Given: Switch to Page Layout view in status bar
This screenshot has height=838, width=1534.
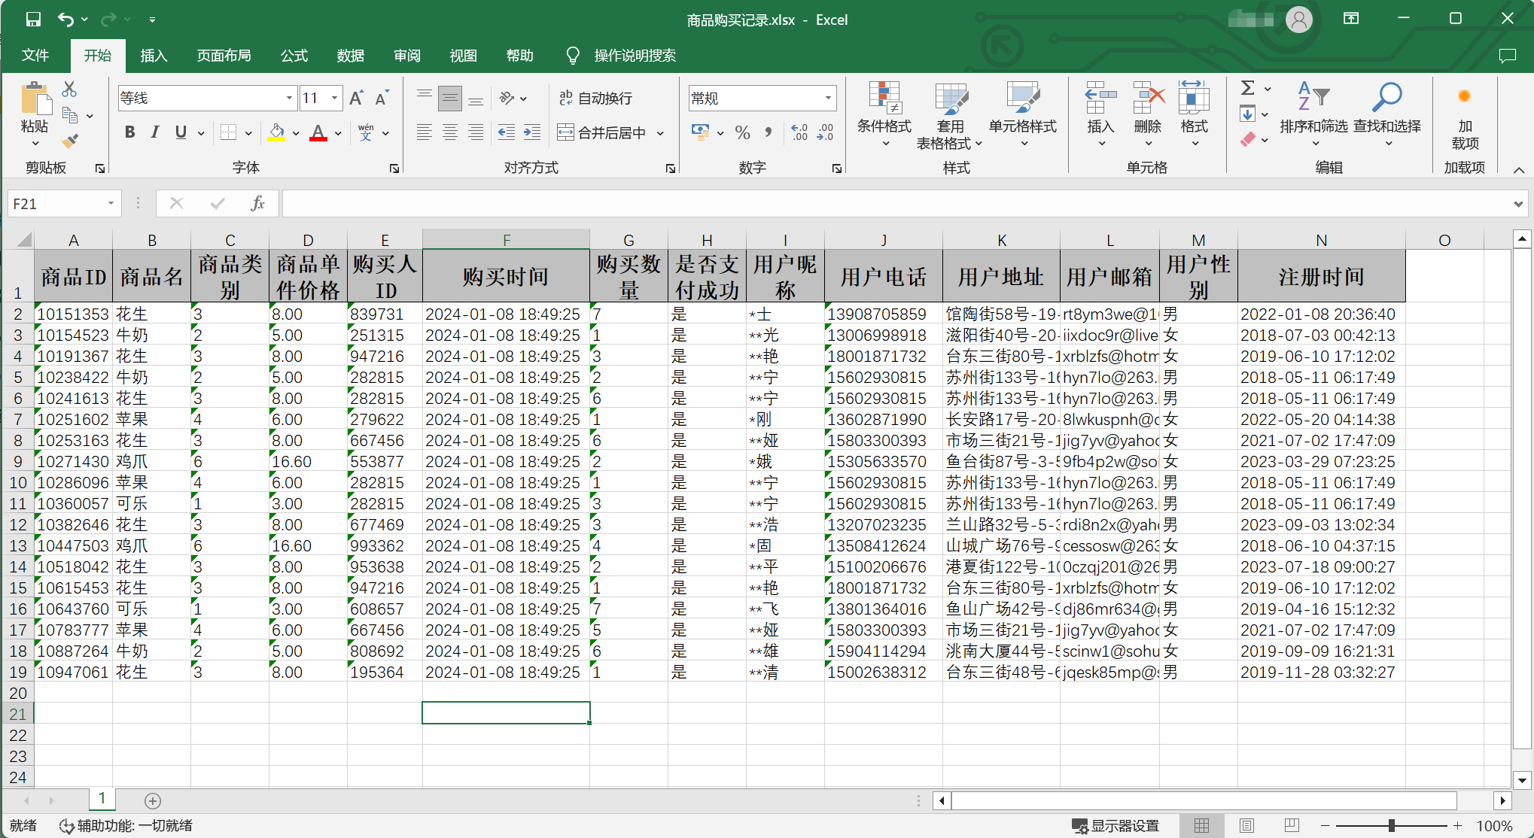Looking at the screenshot, I should [x=1247, y=826].
